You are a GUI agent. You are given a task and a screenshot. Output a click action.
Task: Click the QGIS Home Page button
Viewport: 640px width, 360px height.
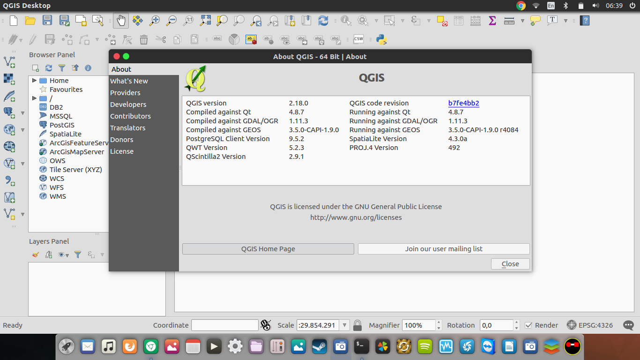(268, 249)
